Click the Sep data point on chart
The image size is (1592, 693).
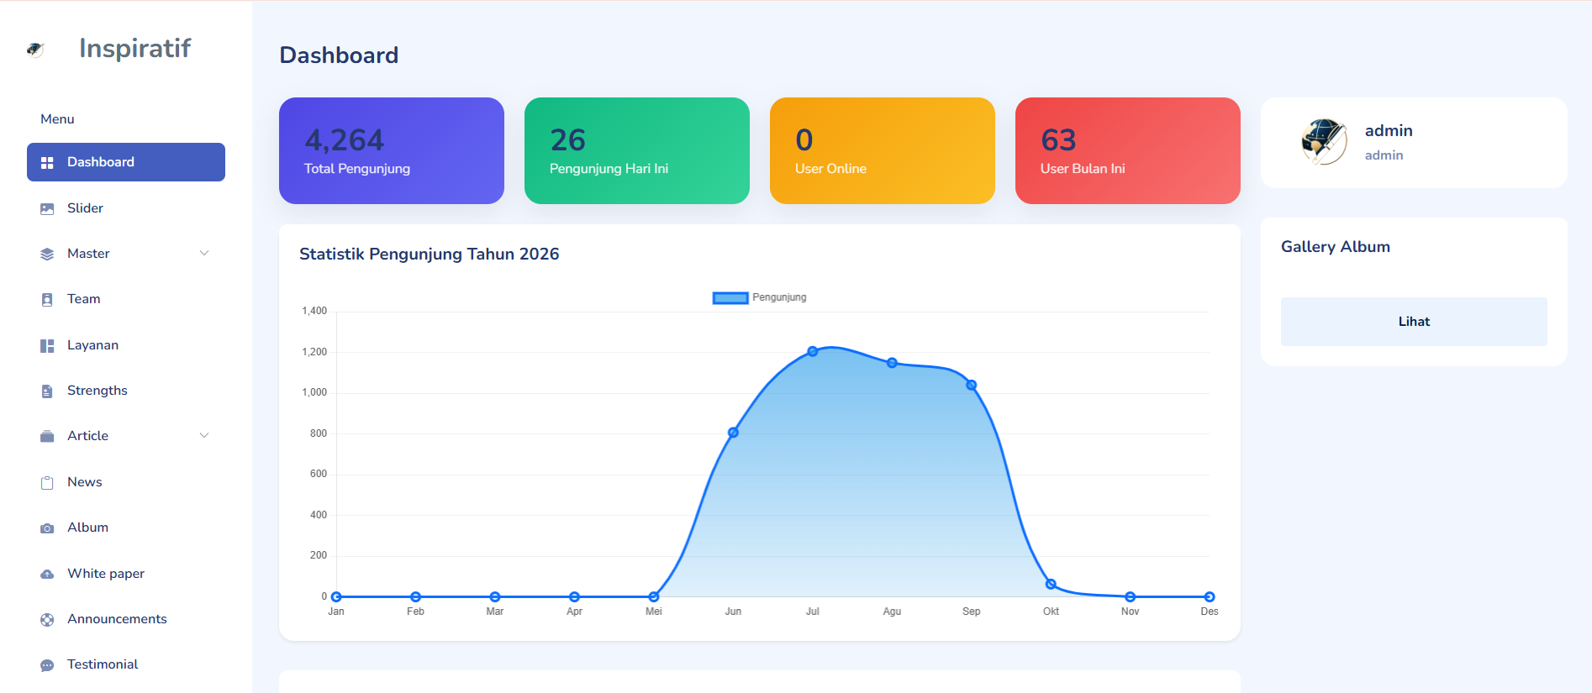(972, 386)
